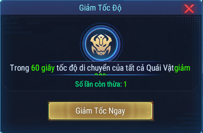Viewport: 203px width, 133px height.
Task: Click the faint LGFGJHYJYNY text top-left
Action: pos(12,28)
